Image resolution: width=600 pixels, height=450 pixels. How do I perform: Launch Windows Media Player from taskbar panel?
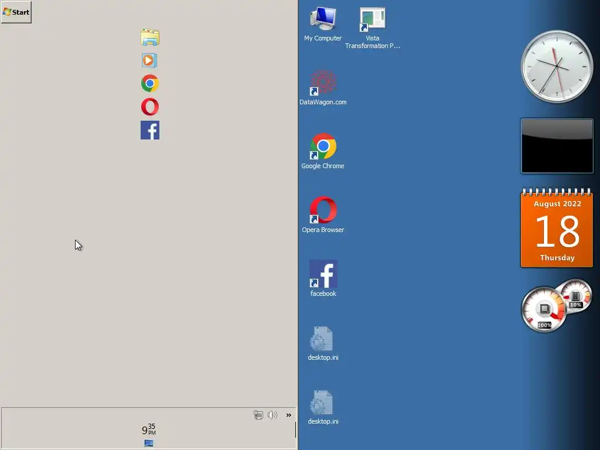coord(149,60)
